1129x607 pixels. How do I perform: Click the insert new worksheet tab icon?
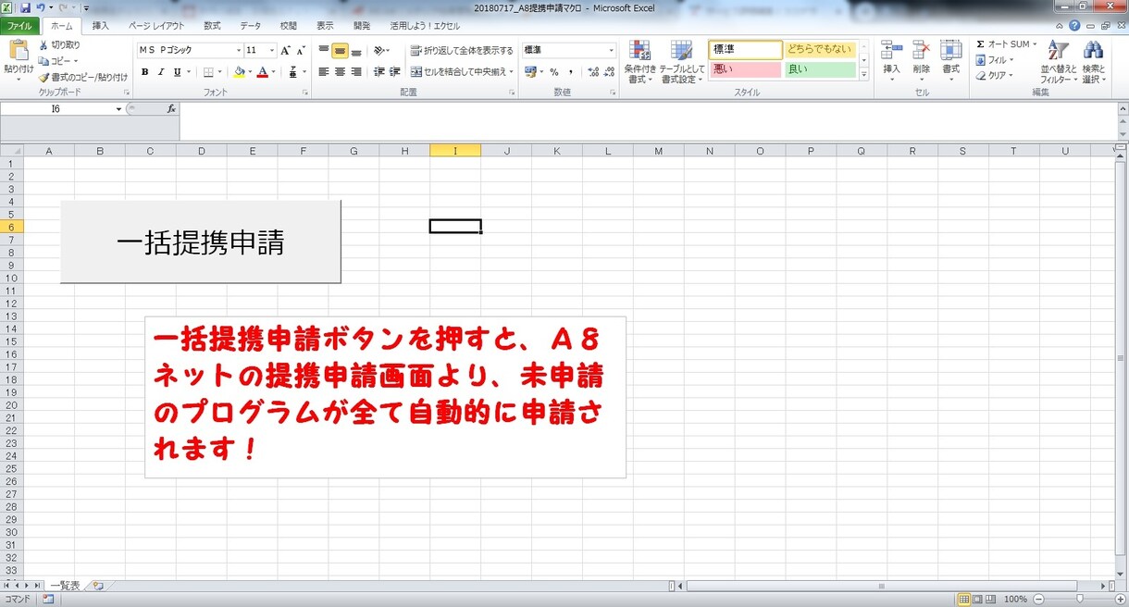(x=96, y=585)
